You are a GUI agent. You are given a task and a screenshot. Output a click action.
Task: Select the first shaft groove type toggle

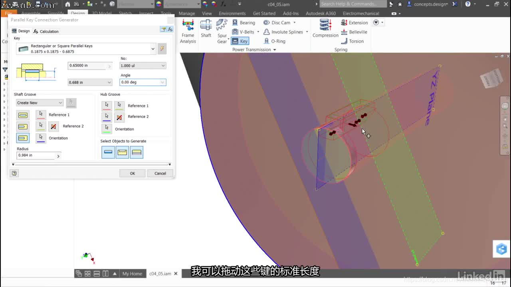tap(23, 115)
